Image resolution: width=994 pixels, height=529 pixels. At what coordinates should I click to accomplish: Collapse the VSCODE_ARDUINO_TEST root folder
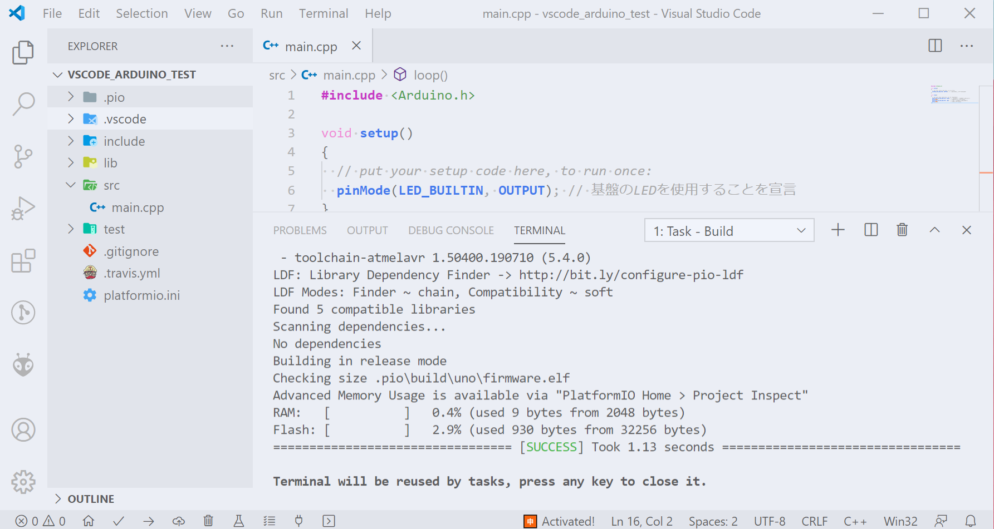pos(150,75)
